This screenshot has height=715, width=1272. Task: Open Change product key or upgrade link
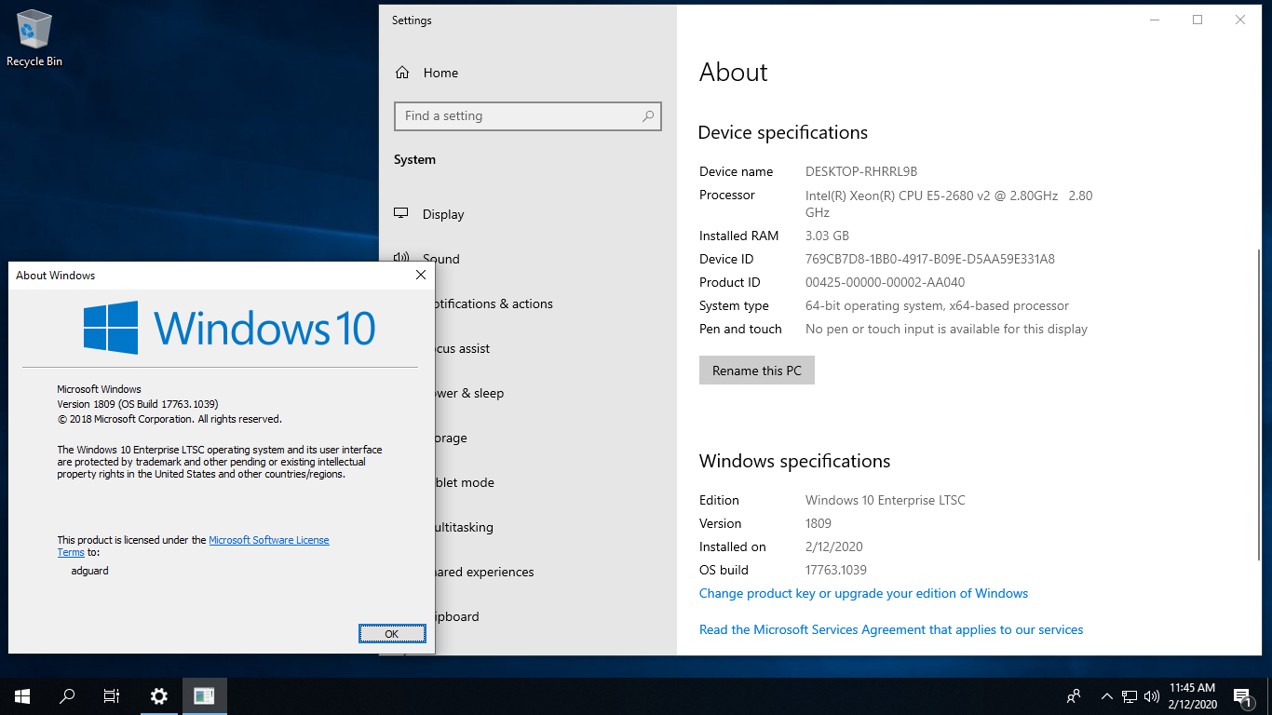tap(863, 593)
